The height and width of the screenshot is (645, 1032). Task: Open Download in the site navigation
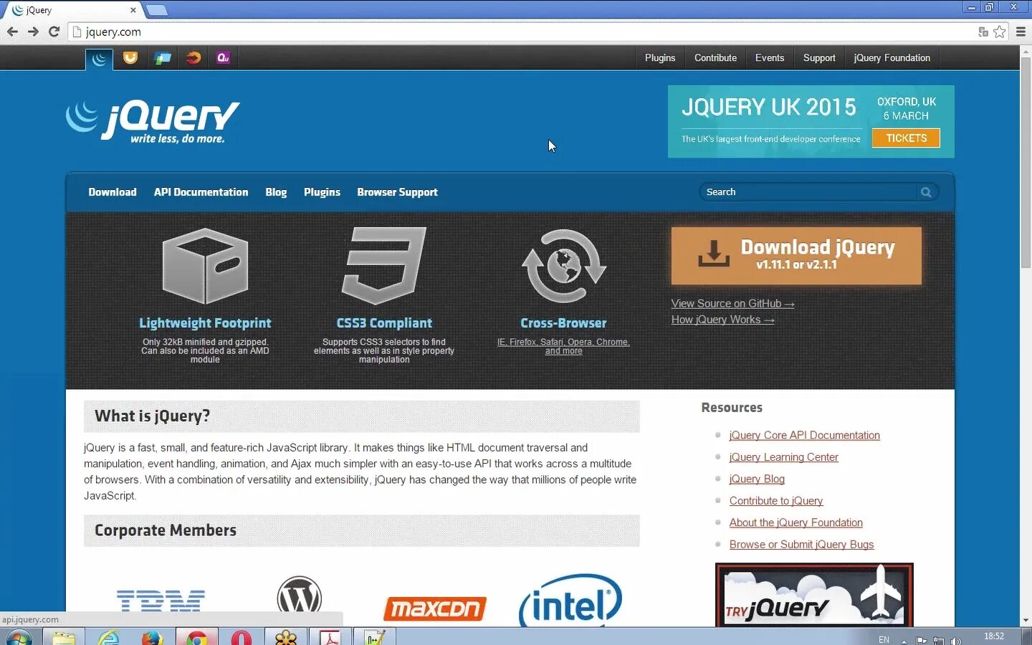(113, 192)
